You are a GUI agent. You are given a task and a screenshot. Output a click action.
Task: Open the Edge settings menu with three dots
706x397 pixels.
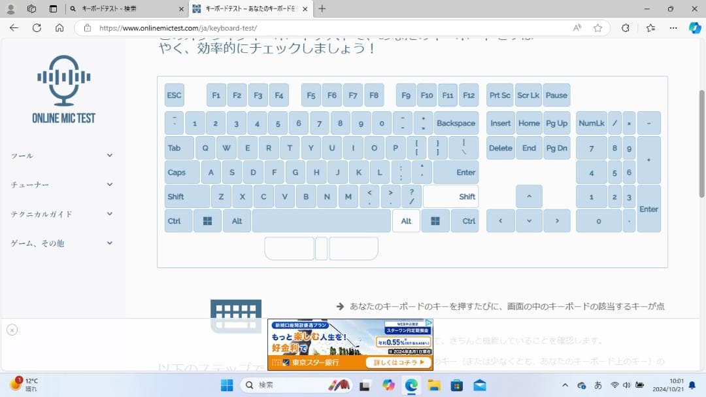pos(673,29)
